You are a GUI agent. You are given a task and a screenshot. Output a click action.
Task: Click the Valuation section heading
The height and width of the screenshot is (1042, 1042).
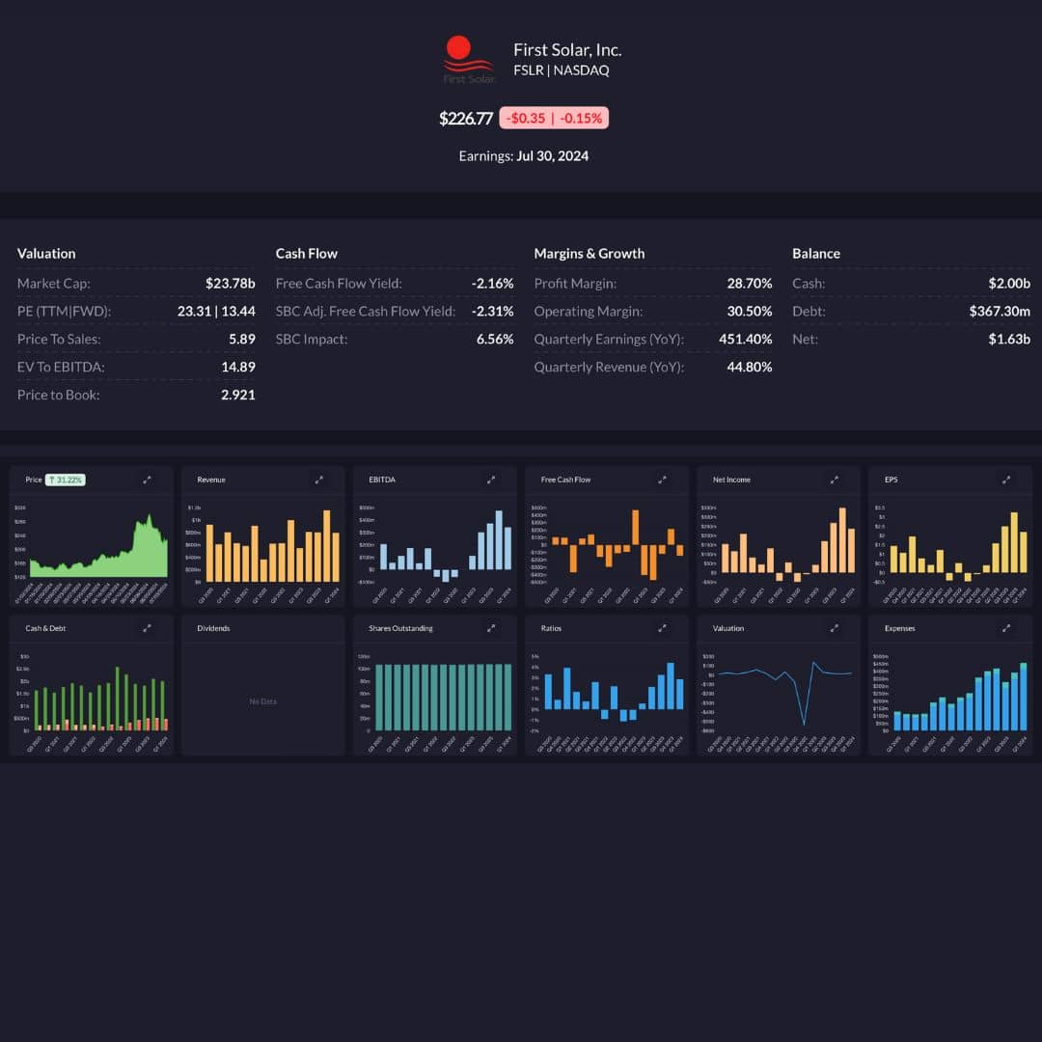[46, 253]
